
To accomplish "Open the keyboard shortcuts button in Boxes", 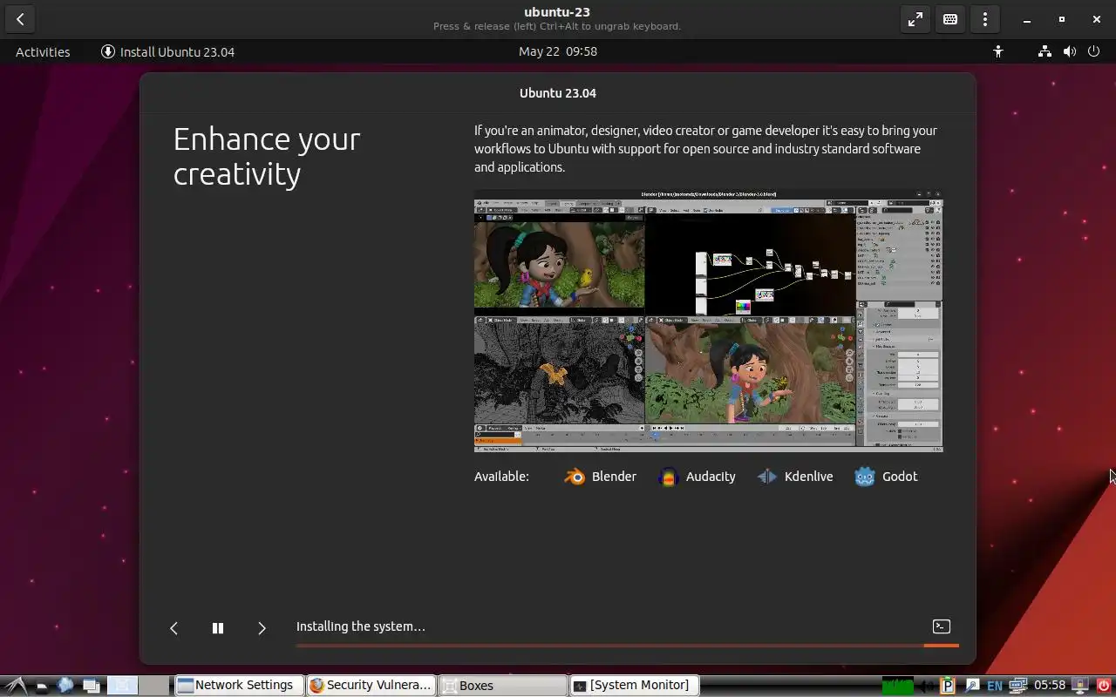I will (x=950, y=19).
